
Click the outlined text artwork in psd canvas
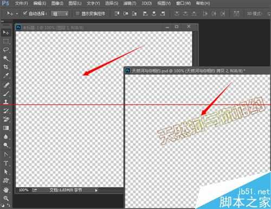[211, 120]
